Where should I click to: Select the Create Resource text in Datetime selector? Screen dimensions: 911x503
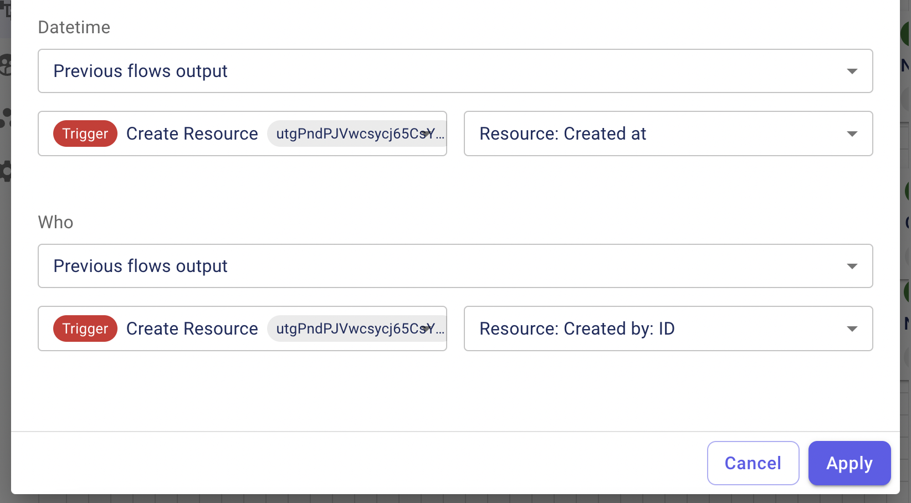(x=192, y=134)
